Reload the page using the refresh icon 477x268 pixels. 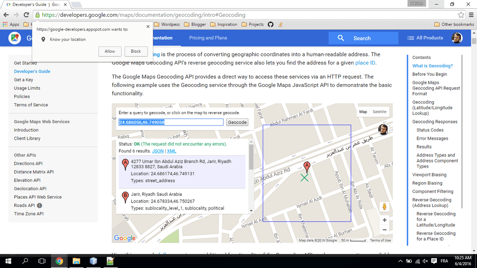(x=26, y=15)
